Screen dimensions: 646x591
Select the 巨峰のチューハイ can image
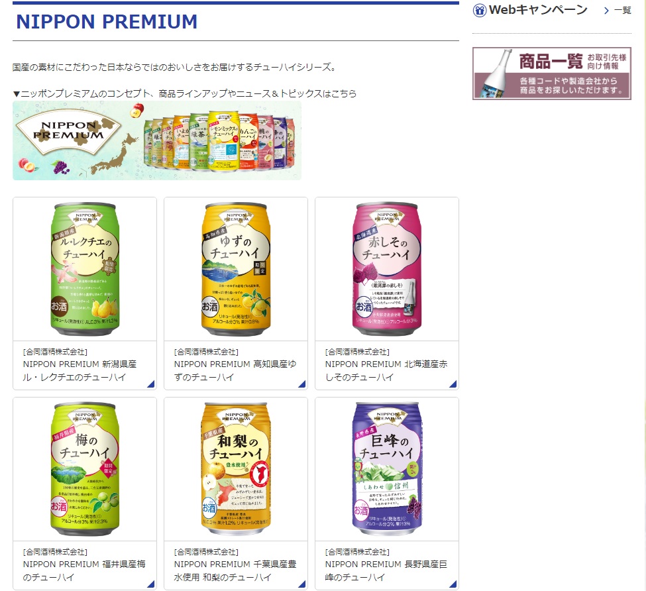coord(387,468)
